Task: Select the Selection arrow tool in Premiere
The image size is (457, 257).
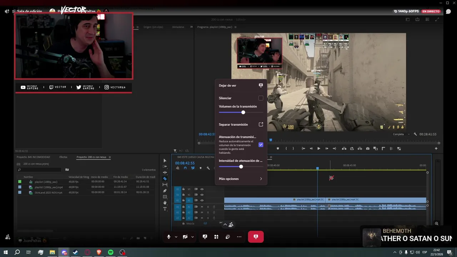Action: (x=165, y=161)
